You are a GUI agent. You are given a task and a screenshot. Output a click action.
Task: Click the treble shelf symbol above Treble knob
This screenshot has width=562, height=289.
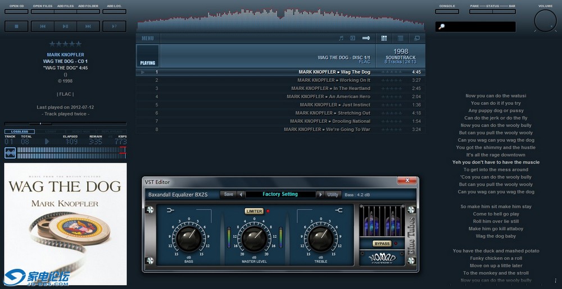339,210
